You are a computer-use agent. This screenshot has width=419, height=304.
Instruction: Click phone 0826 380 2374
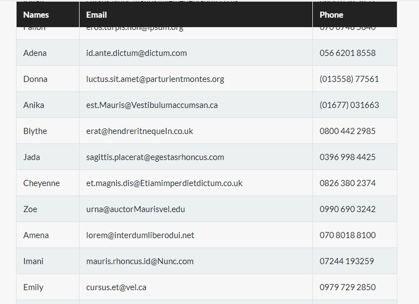[347, 183]
